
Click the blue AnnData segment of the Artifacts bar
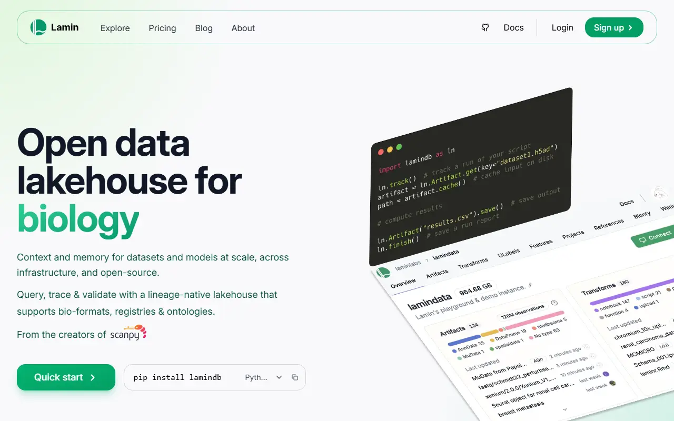click(464, 339)
